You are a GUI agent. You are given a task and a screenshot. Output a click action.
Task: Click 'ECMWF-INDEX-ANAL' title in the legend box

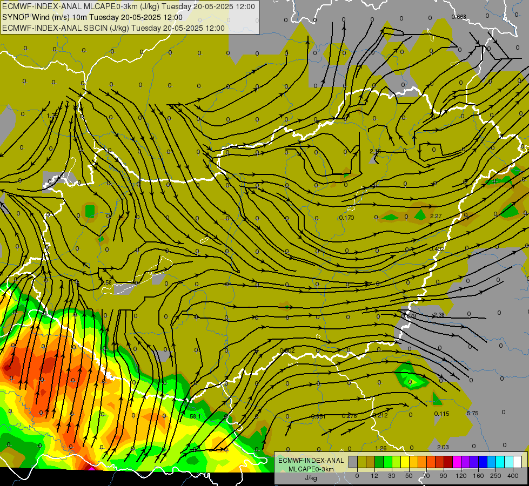(311, 461)
